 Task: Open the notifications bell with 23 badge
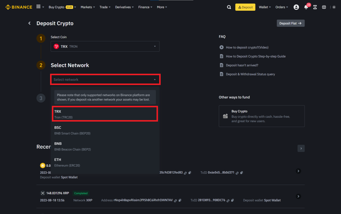pyautogui.click(x=307, y=7)
